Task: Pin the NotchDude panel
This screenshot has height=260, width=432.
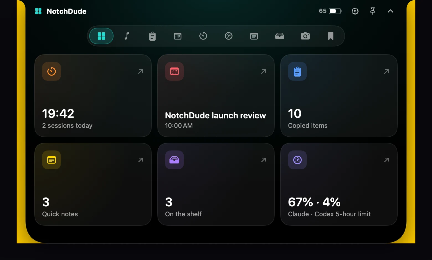Action: 373,11
